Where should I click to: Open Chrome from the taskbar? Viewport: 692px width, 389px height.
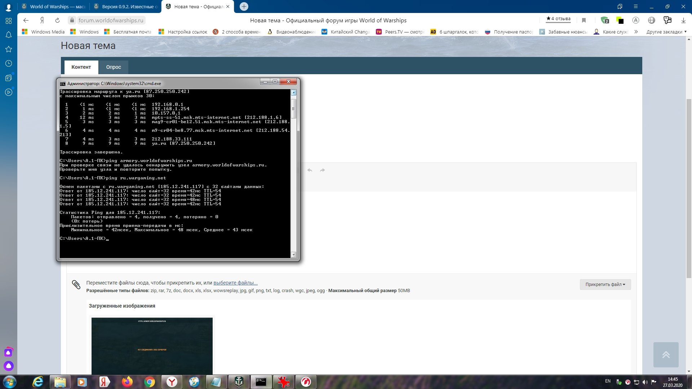pyautogui.click(x=149, y=382)
